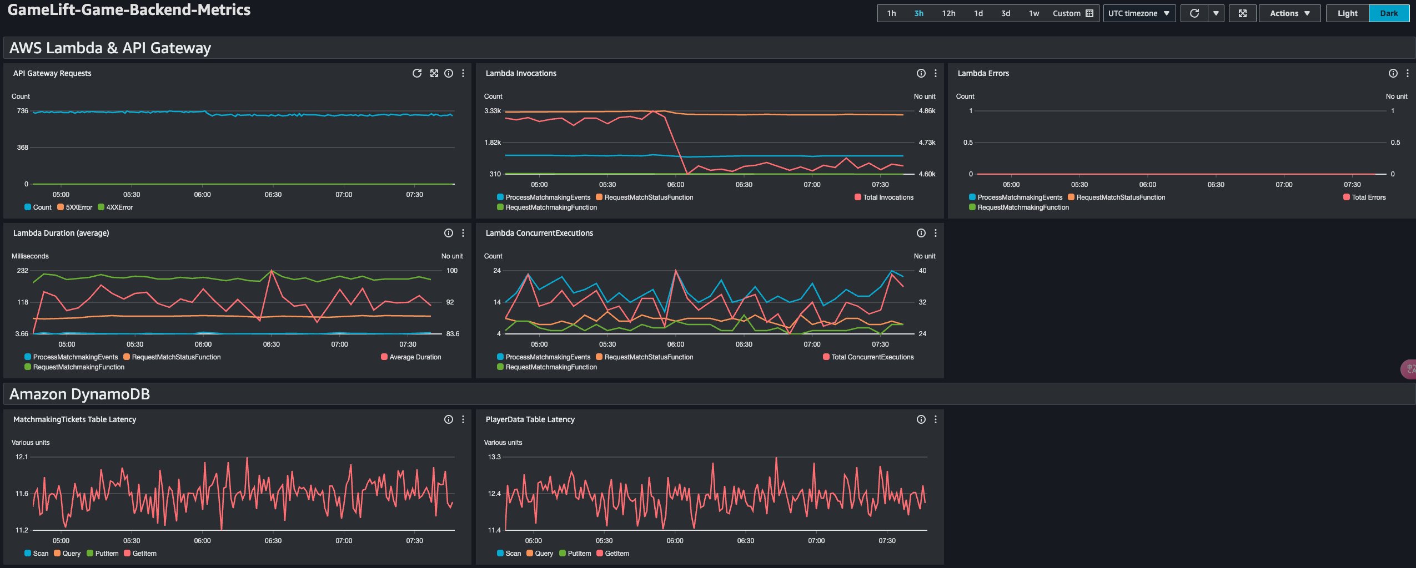Enter dashboard full screen mode

pos(1243,13)
